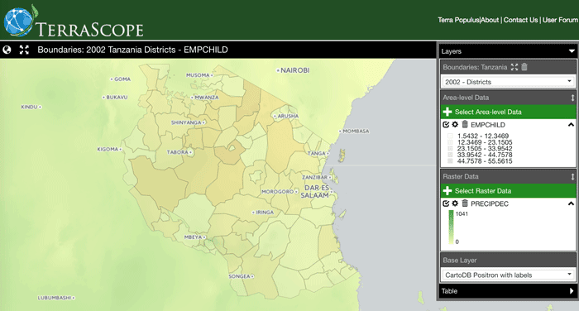Image resolution: width=579 pixels, height=311 pixels.
Task: Open the 2002 - Districts dropdown
Action: (x=508, y=82)
